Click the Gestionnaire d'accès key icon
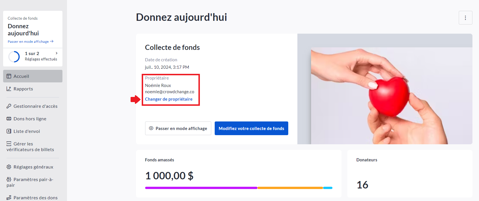479x201 pixels. (x=9, y=106)
